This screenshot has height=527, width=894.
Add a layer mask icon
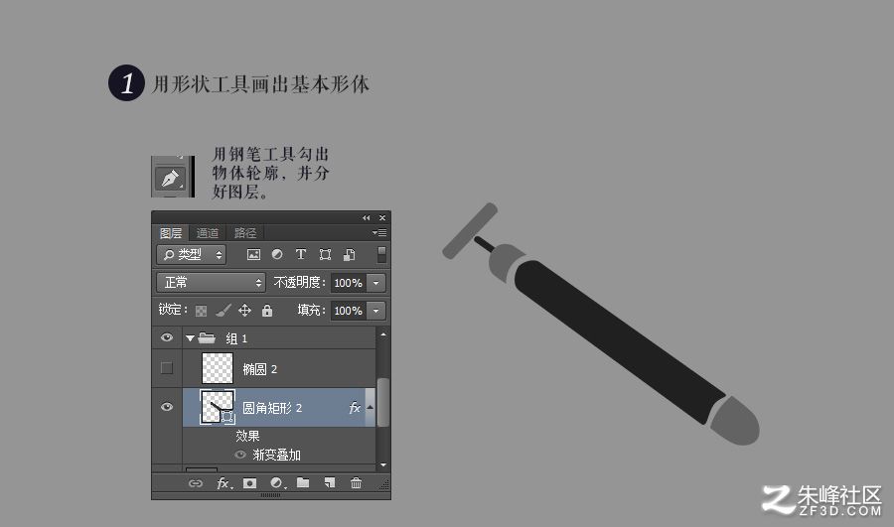[x=249, y=483]
